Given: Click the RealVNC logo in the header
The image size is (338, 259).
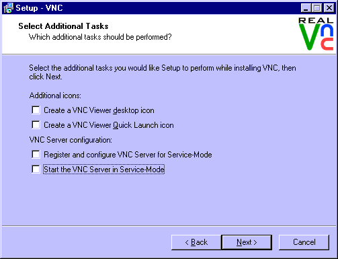Looking at the screenshot, I should tap(316, 34).
